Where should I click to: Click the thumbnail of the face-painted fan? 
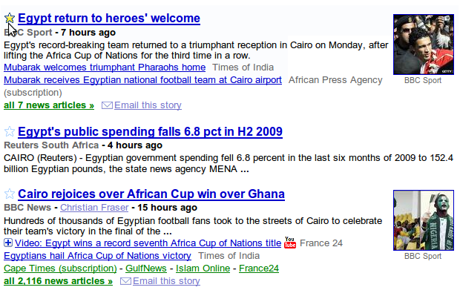[424, 220]
